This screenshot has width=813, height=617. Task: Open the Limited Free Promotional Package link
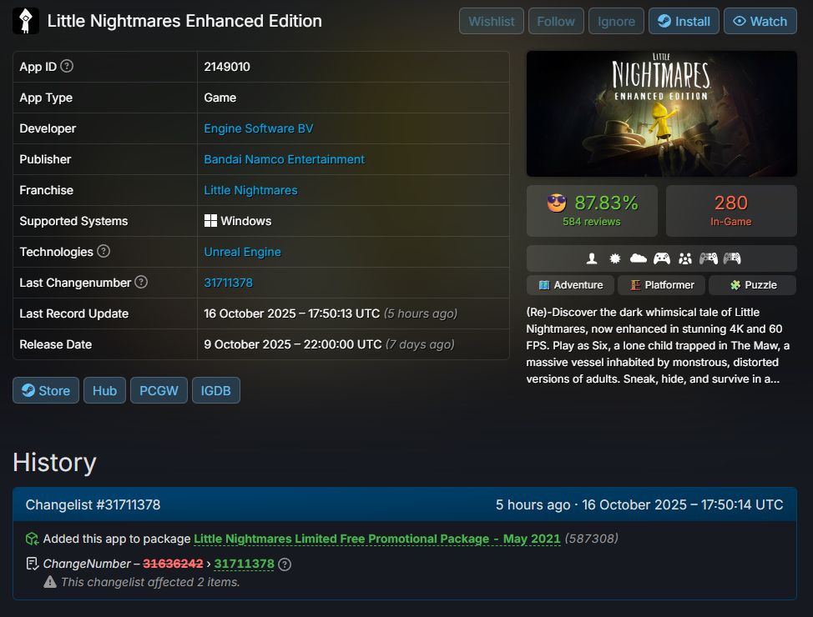click(377, 539)
